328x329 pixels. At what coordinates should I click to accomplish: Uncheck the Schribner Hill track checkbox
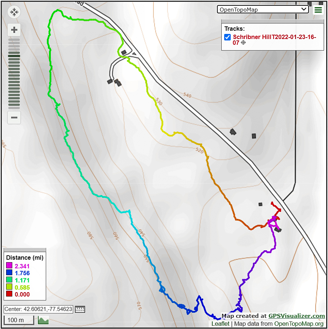(x=227, y=37)
